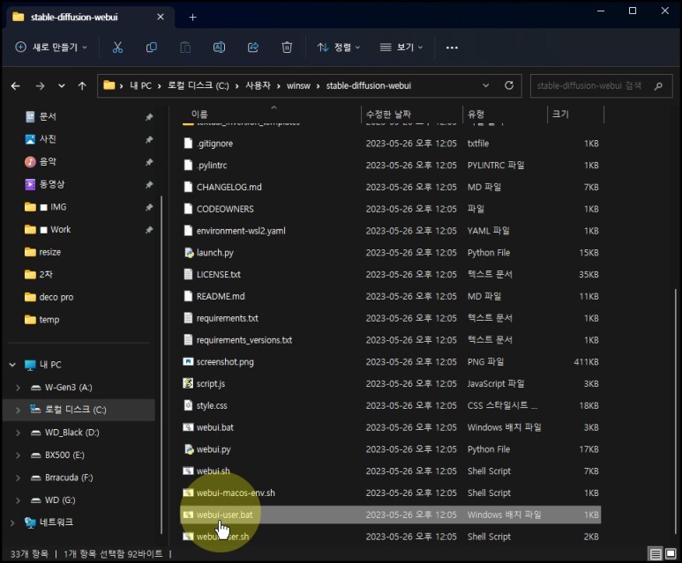Go up one folder level arrow

coord(82,86)
